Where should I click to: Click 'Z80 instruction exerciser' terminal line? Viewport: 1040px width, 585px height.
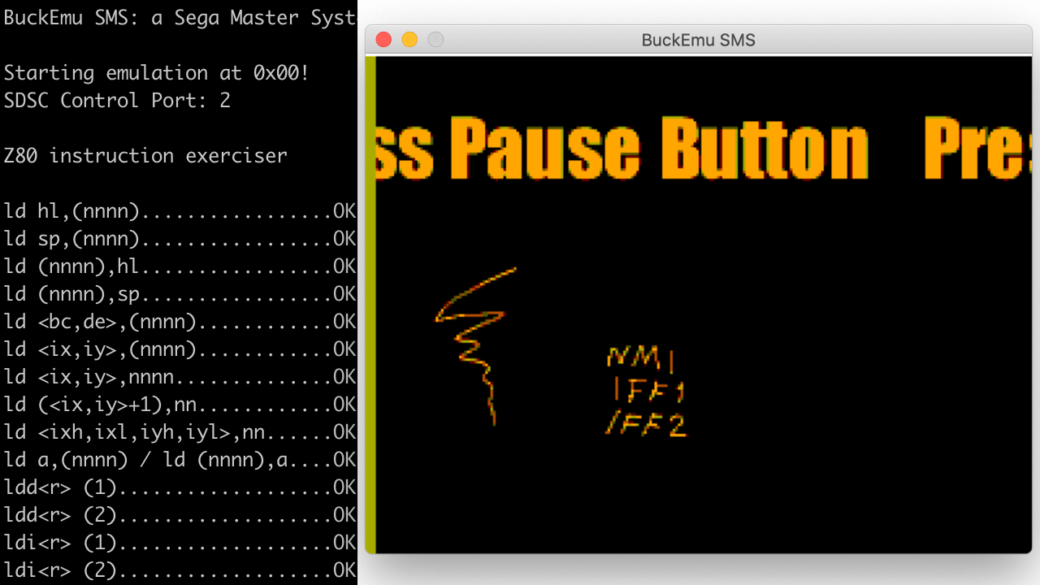tap(145, 156)
